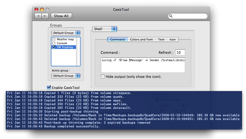Select the Weather map entry label
Viewport: 246px width, 139px height.
coord(65,39)
